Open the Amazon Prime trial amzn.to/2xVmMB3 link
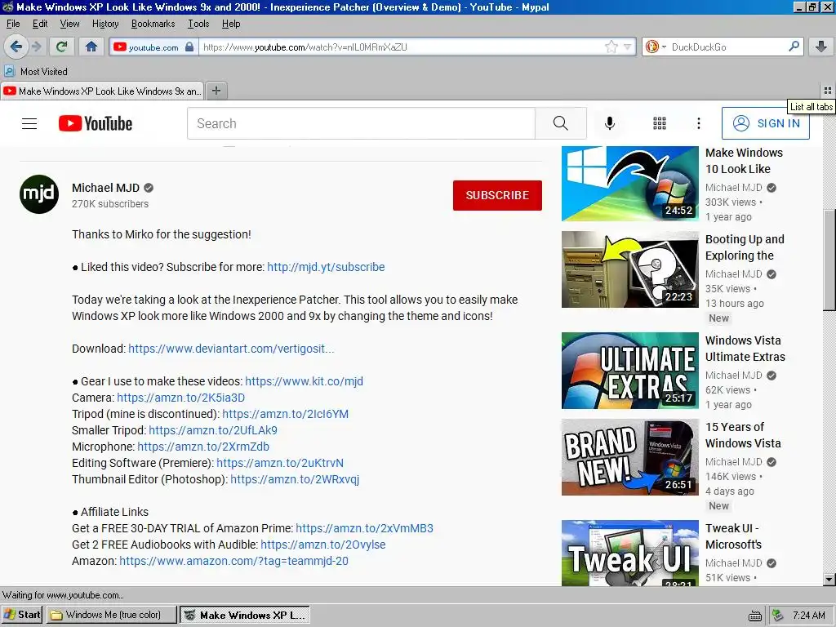Viewport: 836px width, 627px height. [364, 528]
